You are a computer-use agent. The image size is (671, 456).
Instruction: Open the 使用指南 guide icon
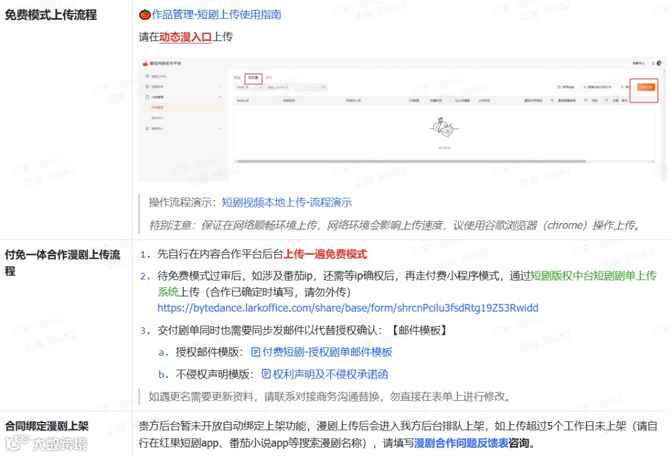(x=558, y=86)
